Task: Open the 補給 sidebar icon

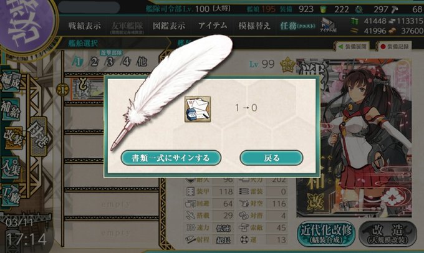Action: (11, 109)
